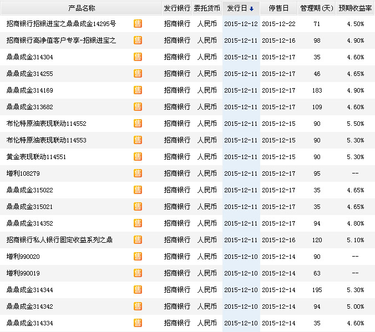This screenshot has height=332, width=375.
Task: Select management period 98 cell
Action: click(317, 40)
